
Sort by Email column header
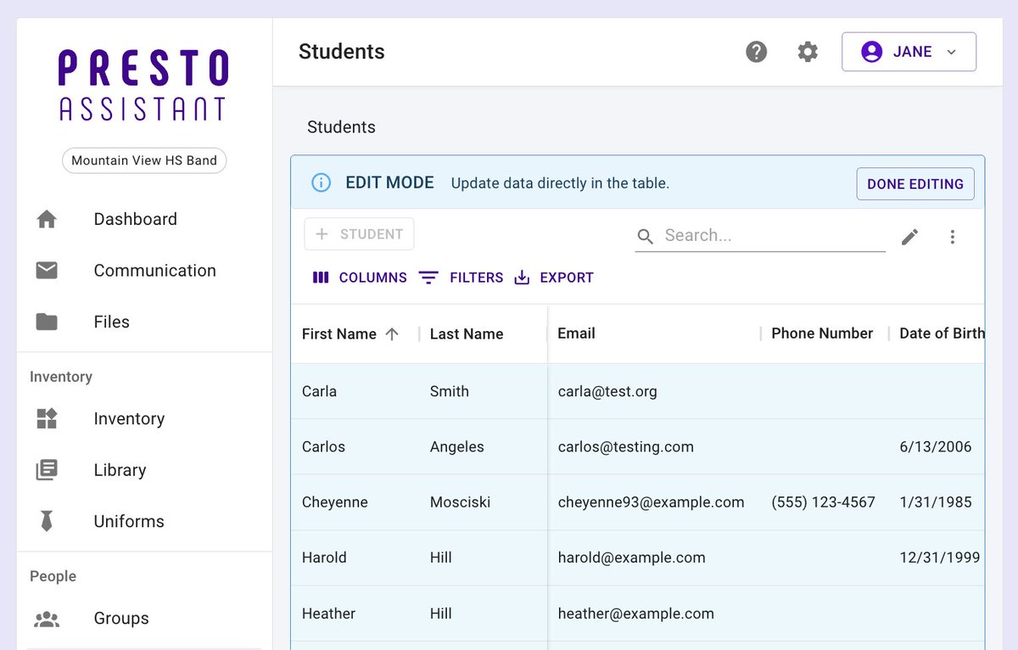577,333
